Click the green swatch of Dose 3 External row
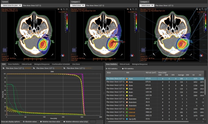Viewport: 208px width, 124px height. [x=127, y=109]
